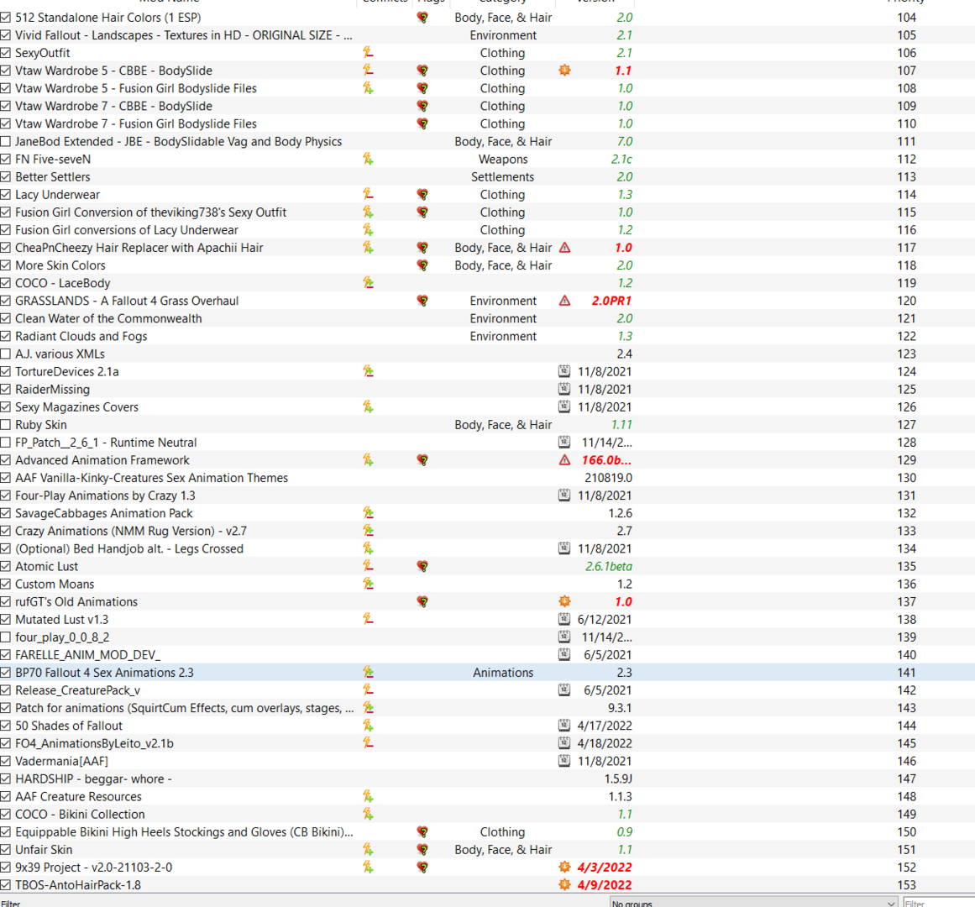Screen dimensions: 975x907
Task: Disable the COCO - Bikini Collection checkbox
Action: coord(6,815)
